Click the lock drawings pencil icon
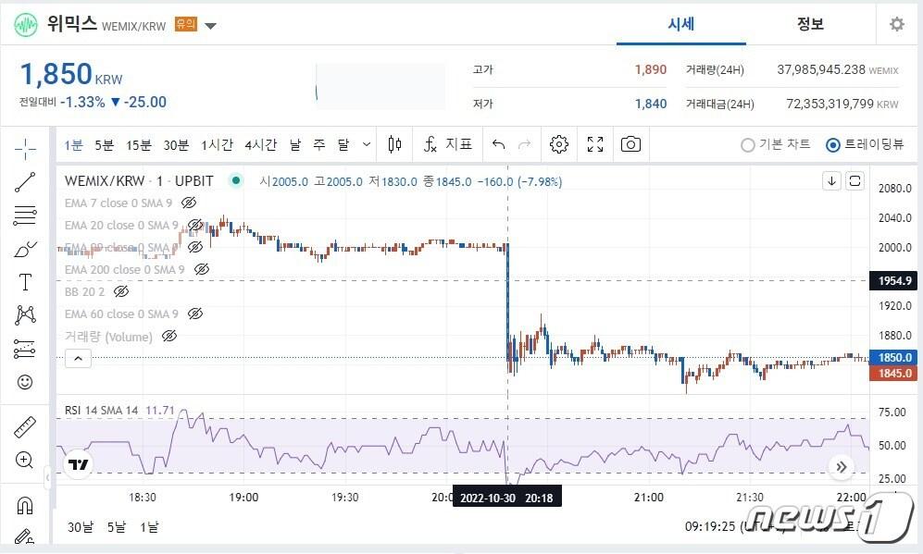The height and width of the screenshot is (554, 923). (x=25, y=536)
